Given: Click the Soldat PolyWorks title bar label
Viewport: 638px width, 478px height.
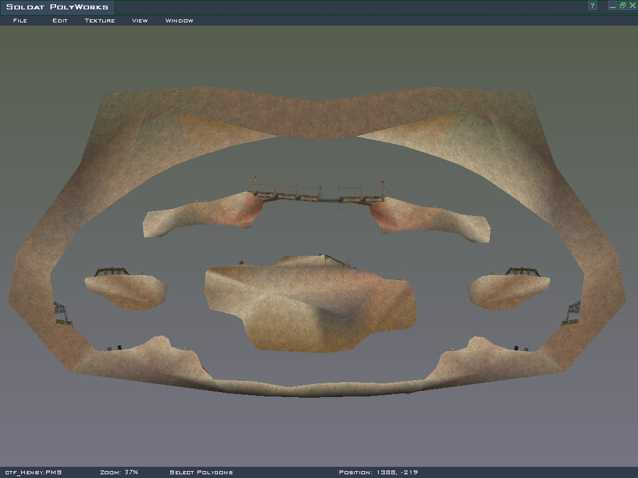Looking at the screenshot, I should tap(57, 7).
